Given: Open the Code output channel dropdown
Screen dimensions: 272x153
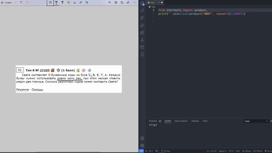Looking at the screenshot, I should pyautogui.click(x=256, y=121).
